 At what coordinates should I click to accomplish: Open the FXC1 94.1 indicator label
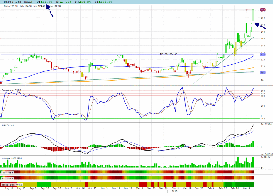[7, 172]
